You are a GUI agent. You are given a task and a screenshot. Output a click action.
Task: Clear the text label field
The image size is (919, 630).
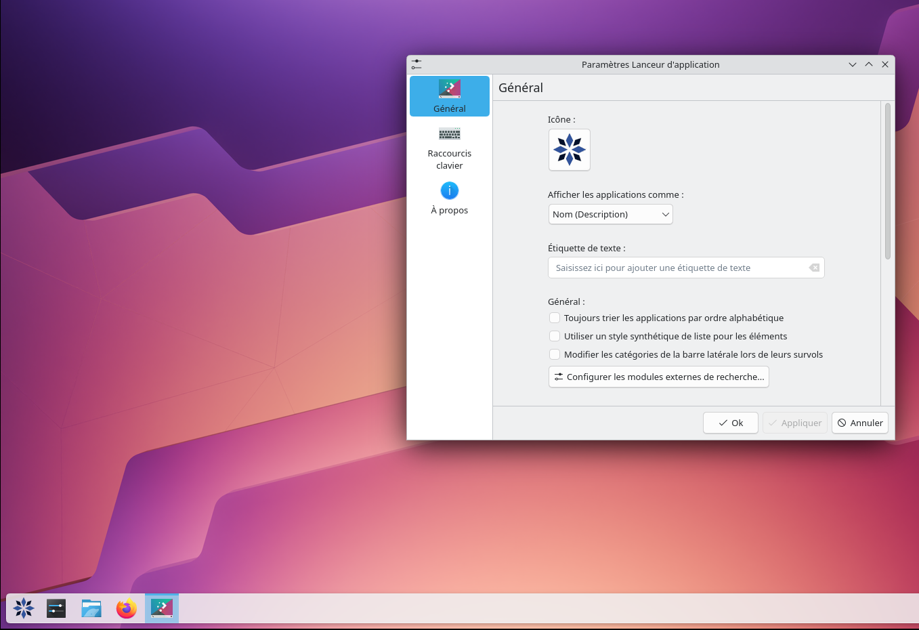[814, 268]
